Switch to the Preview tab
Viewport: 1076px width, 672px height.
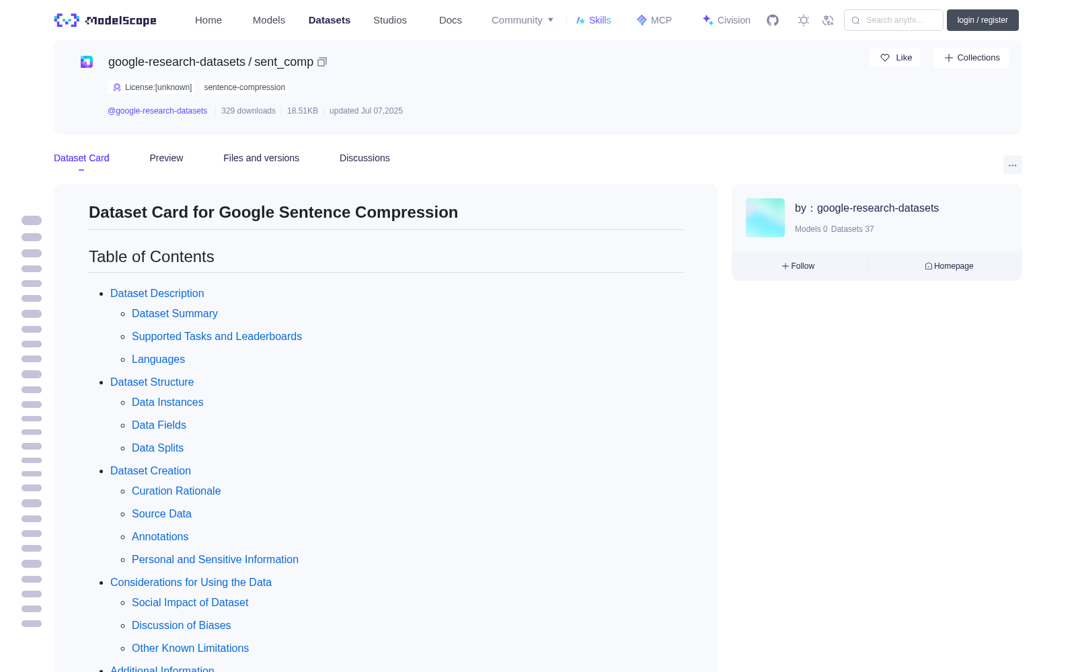click(166, 158)
